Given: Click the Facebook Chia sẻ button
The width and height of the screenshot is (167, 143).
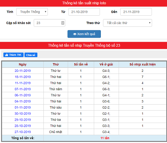Looking at the screenshot, I should click(31, 55).
